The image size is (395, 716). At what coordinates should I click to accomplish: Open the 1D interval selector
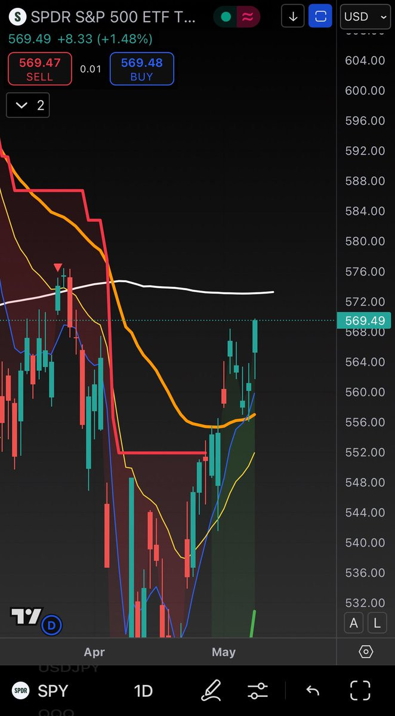click(x=143, y=691)
